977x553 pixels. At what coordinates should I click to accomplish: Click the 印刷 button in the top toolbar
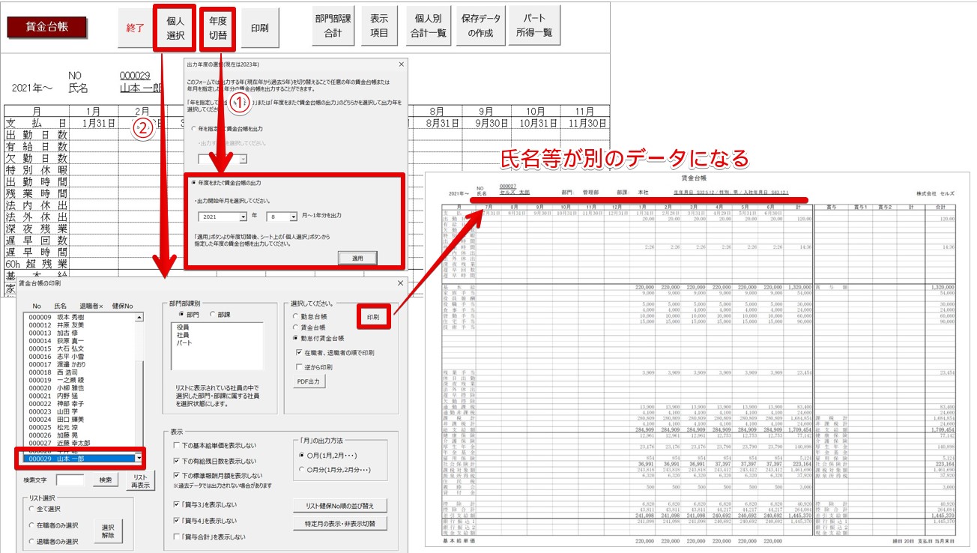pyautogui.click(x=260, y=28)
